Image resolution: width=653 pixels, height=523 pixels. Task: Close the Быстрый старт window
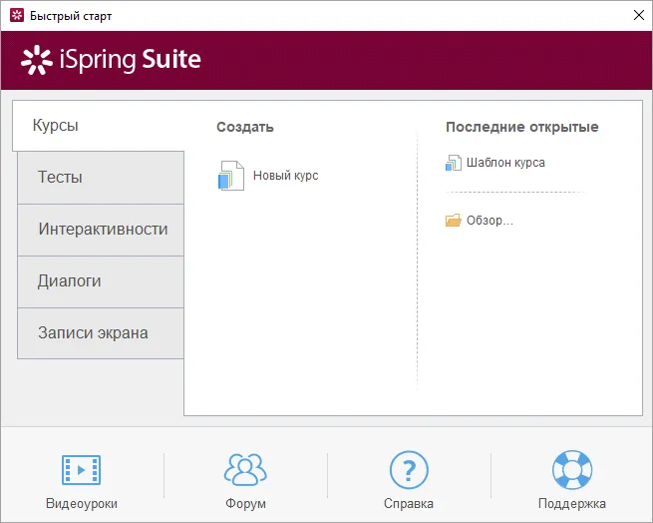[x=637, y=16]
